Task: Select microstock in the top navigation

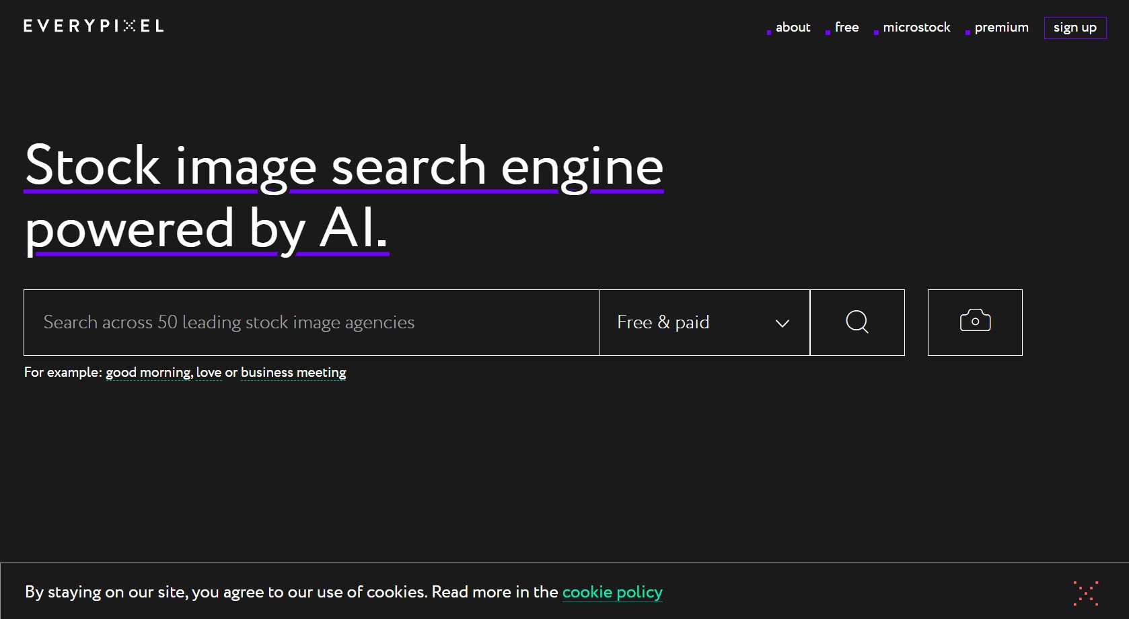Action: pos(916,28)
